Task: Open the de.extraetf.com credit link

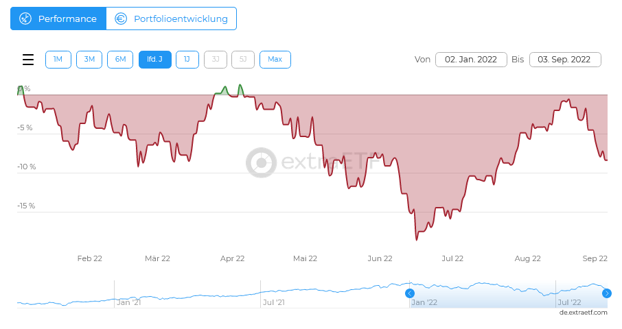Action: pyautogui.click(x=583, y=313)
